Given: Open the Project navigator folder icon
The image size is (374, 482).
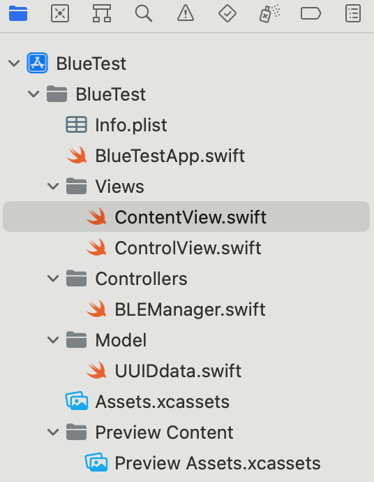Looking at the screenshot, I should coord(18,13).
